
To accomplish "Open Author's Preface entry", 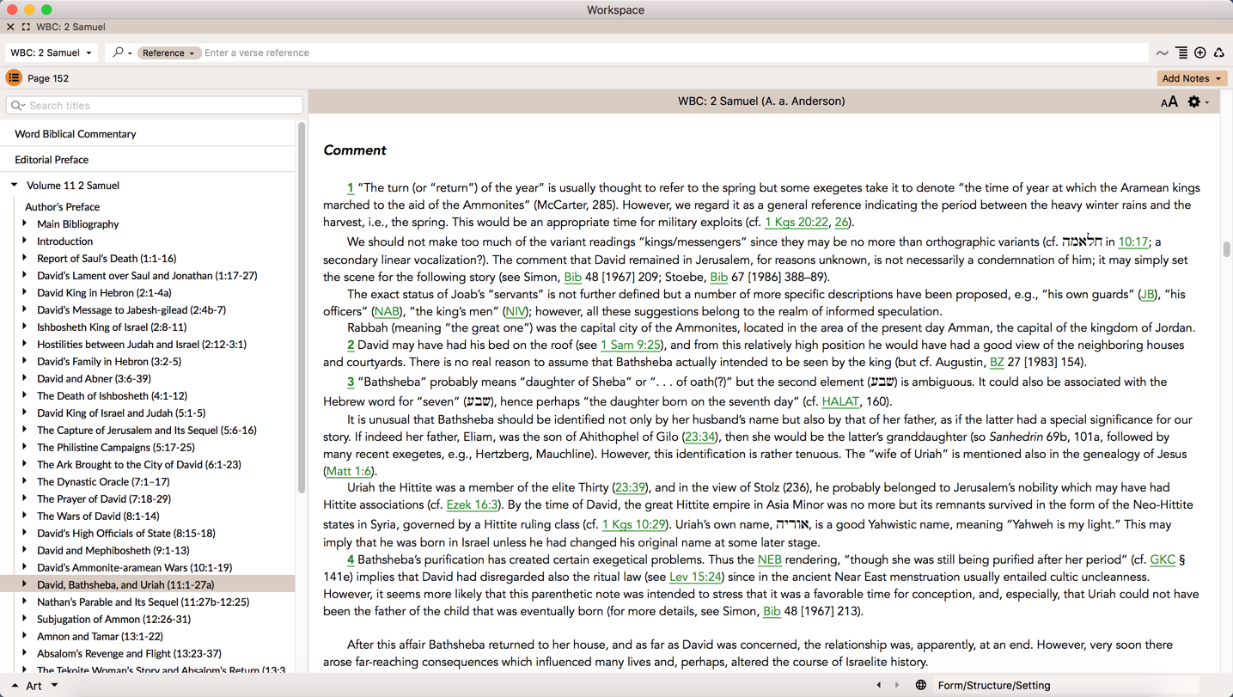I will tap(62, 207).
